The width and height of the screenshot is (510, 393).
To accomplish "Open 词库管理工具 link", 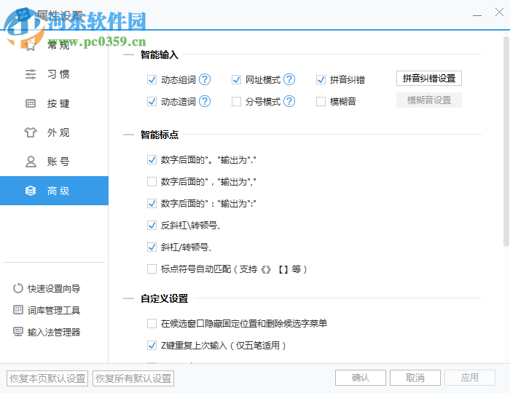I will click(x=54, y=310).
